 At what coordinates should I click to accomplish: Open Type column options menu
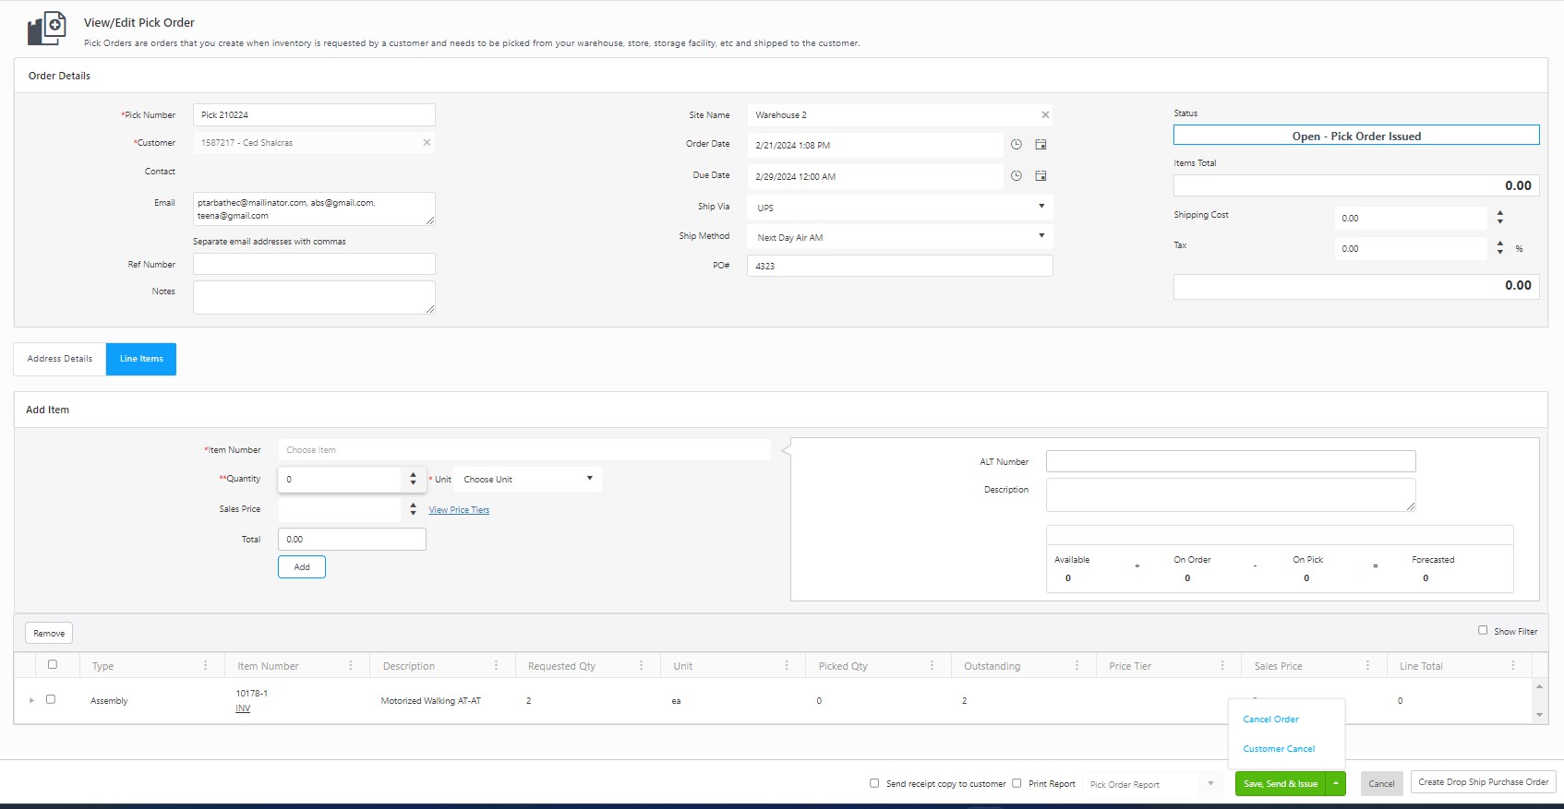205,665
